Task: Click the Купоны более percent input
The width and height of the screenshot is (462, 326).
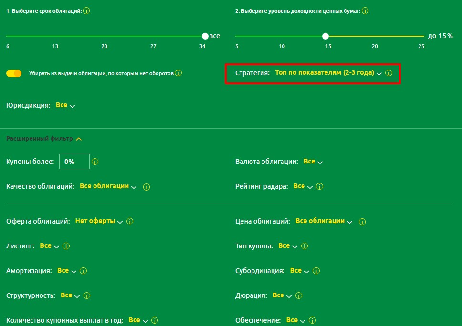Action: (74, 162)
